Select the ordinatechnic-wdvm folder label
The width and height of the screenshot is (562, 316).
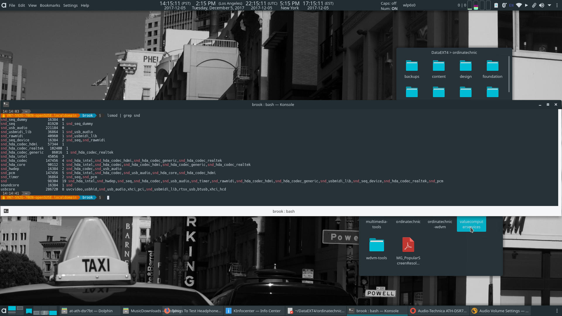440,224
